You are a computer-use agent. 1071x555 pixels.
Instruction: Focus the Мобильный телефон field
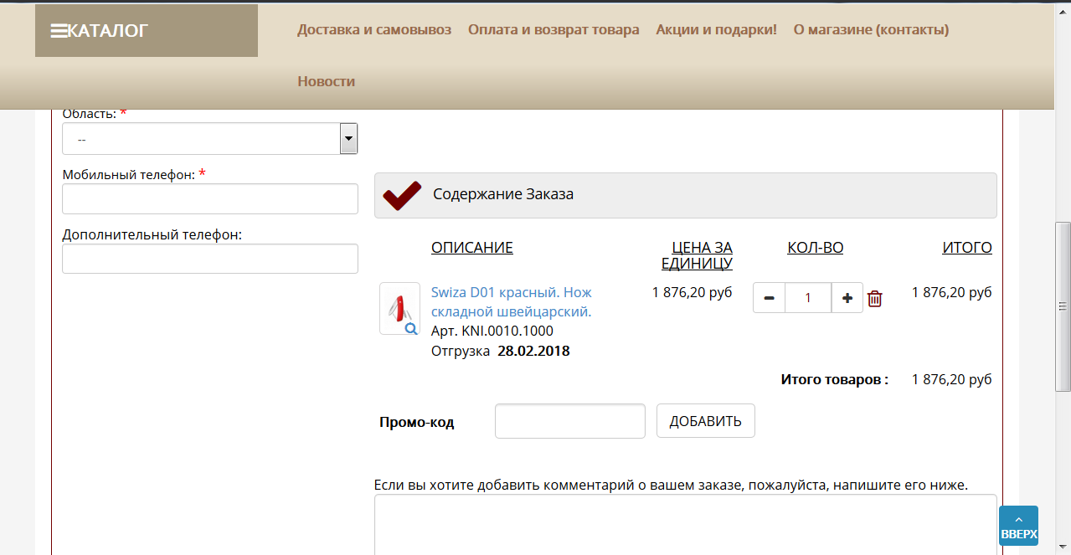click(x=210, y=199)
